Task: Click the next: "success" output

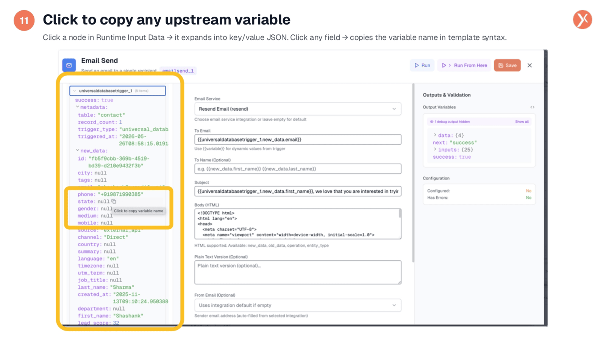Action: [x=454, y=142]
